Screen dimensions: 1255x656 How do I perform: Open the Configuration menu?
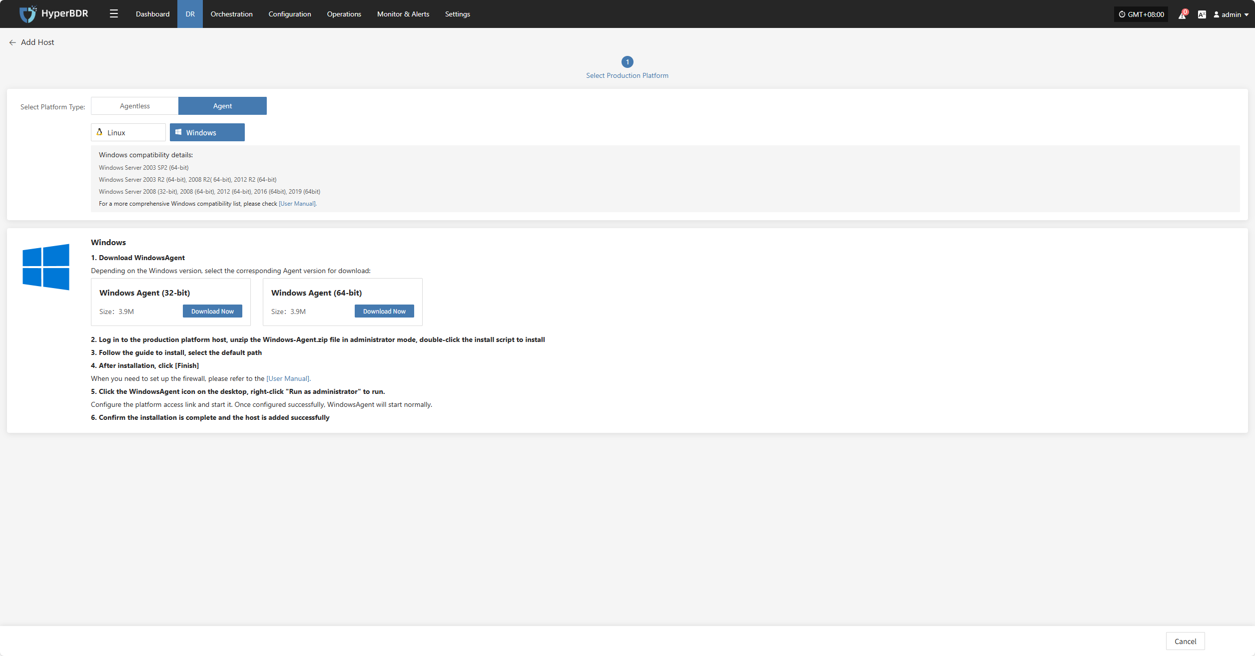[x=290, y=14]
